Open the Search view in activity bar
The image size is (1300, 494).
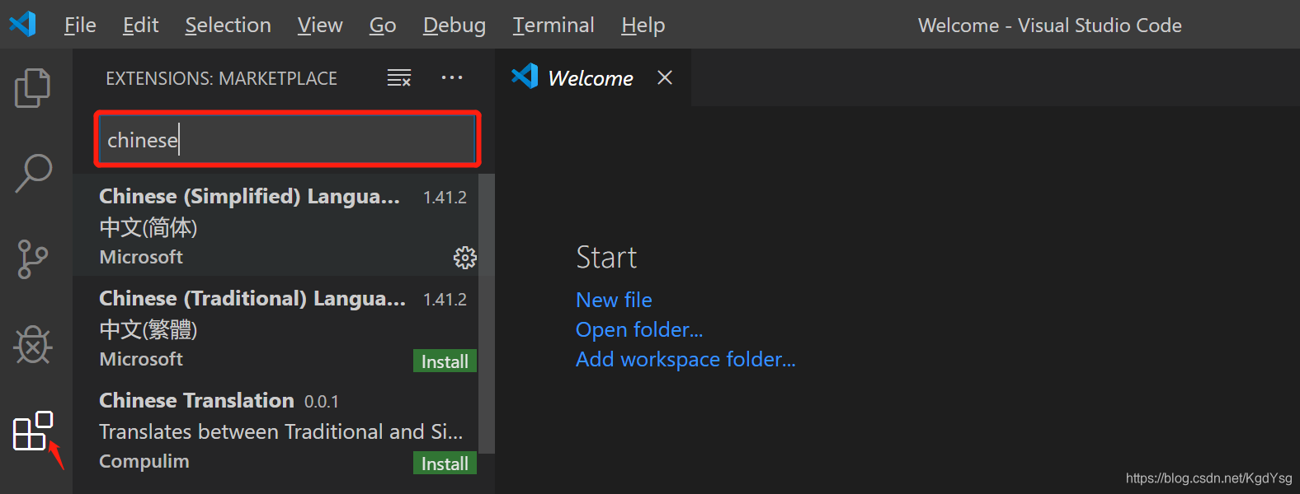coord(33,173)
